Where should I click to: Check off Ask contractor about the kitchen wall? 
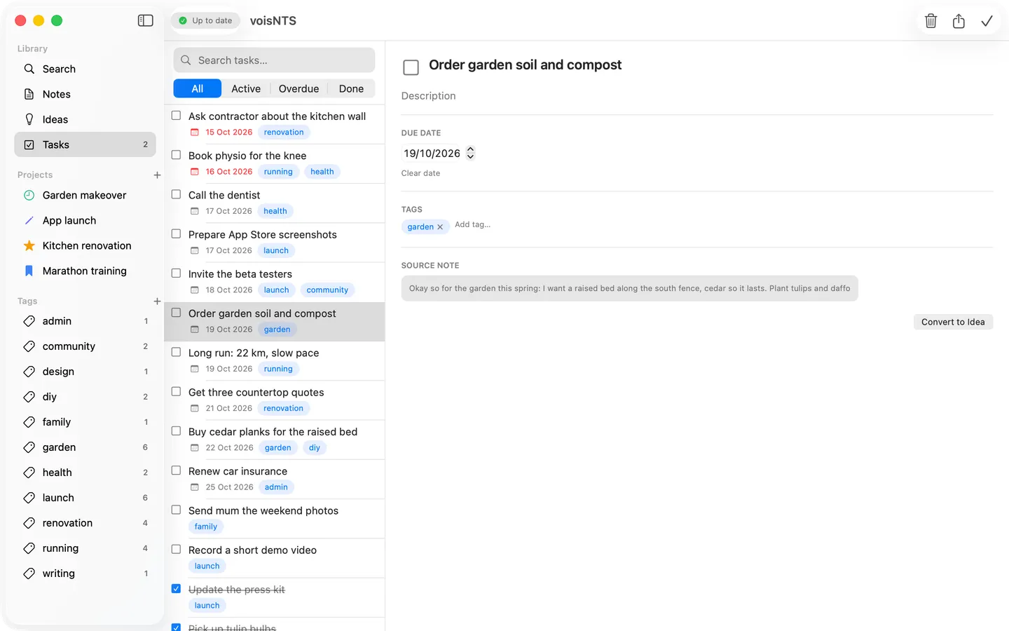coord(177,116)
